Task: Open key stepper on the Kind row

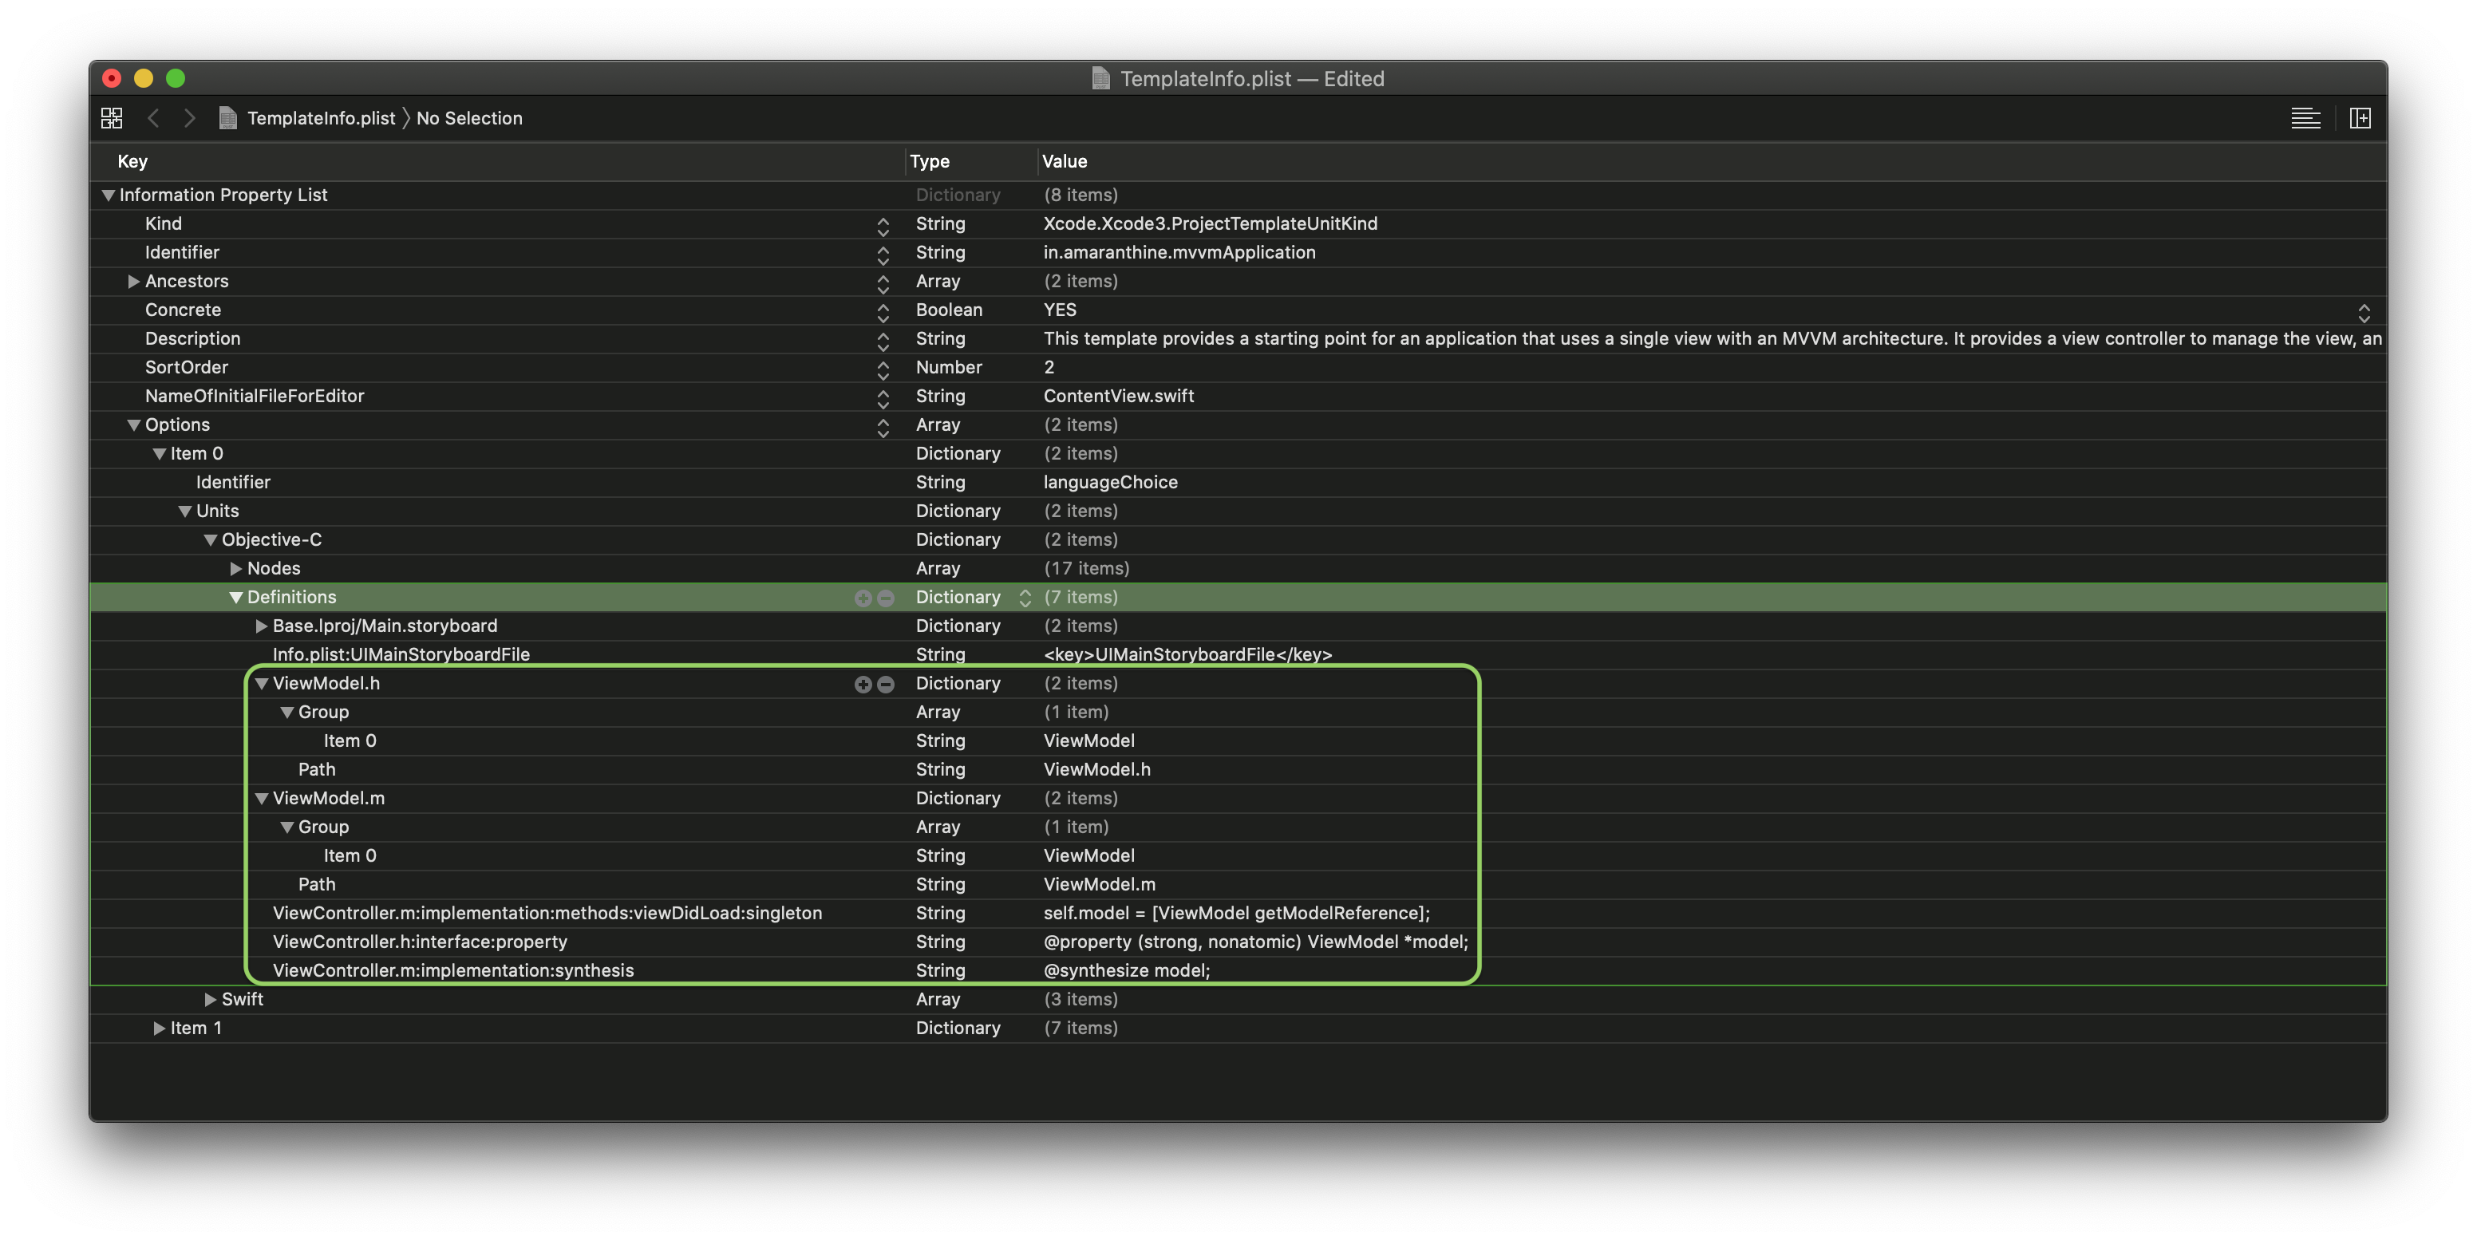Action: 883,226
